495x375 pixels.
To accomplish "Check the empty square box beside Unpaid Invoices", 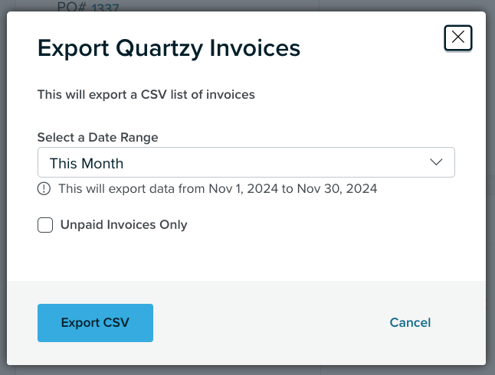I will (x=45, y=225).
